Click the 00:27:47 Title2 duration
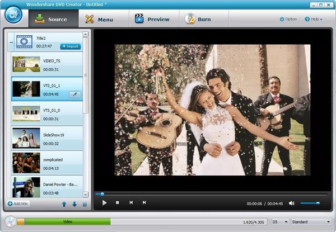This screenshot has width=336, height=232. pos(44,46)
